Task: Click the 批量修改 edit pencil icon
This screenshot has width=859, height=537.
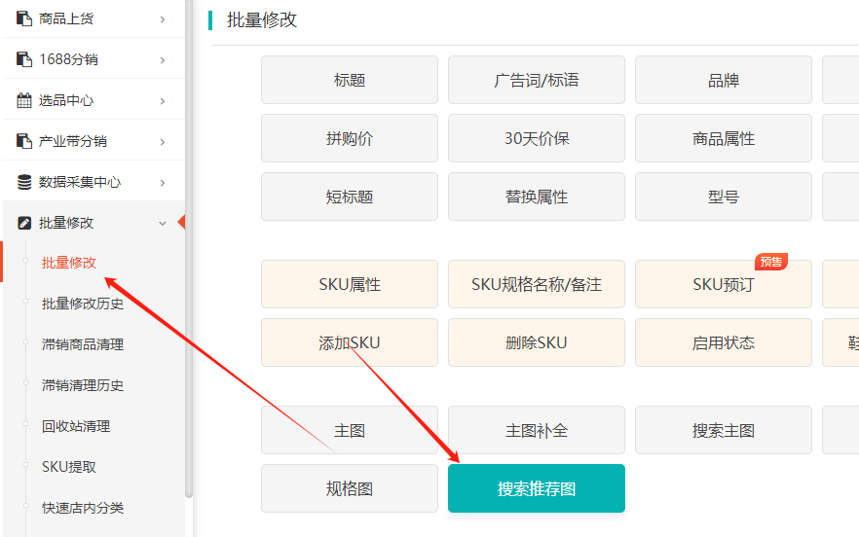Action: (x=24, y=223)
